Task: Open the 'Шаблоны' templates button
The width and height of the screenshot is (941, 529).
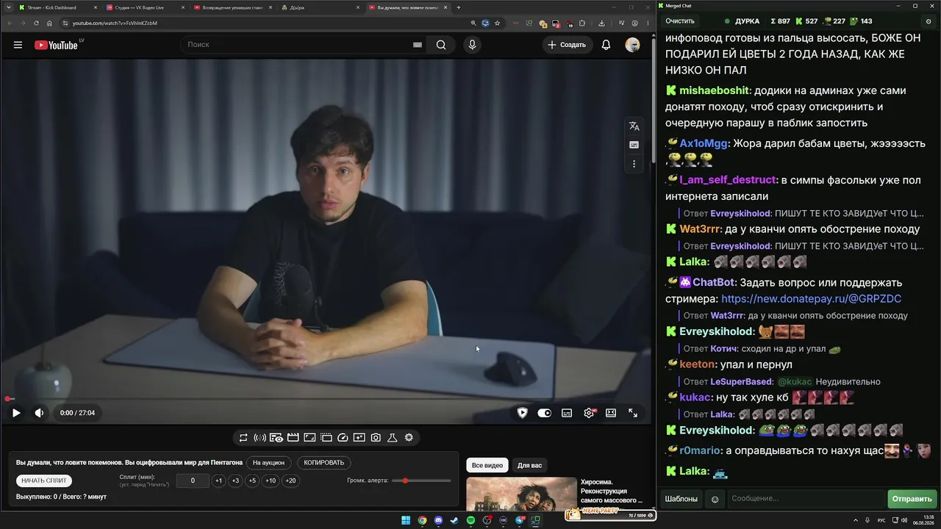Action: coord(681,499)
